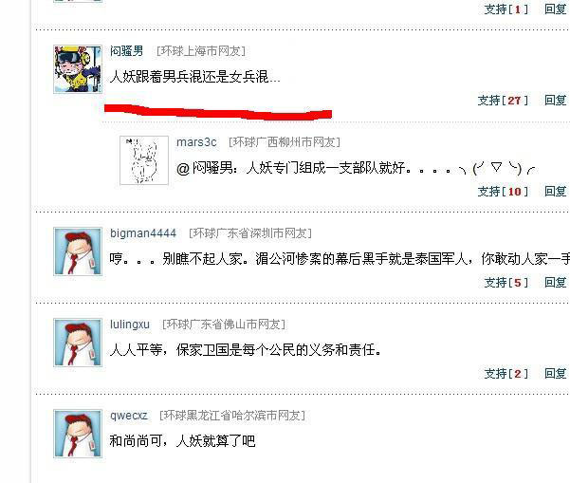The image size is (570, 483).
Task: Visit bigman4444's profile link
Action: (143, 233)
